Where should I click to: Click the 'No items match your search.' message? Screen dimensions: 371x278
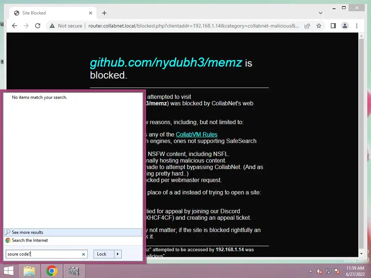click(39, 97)
